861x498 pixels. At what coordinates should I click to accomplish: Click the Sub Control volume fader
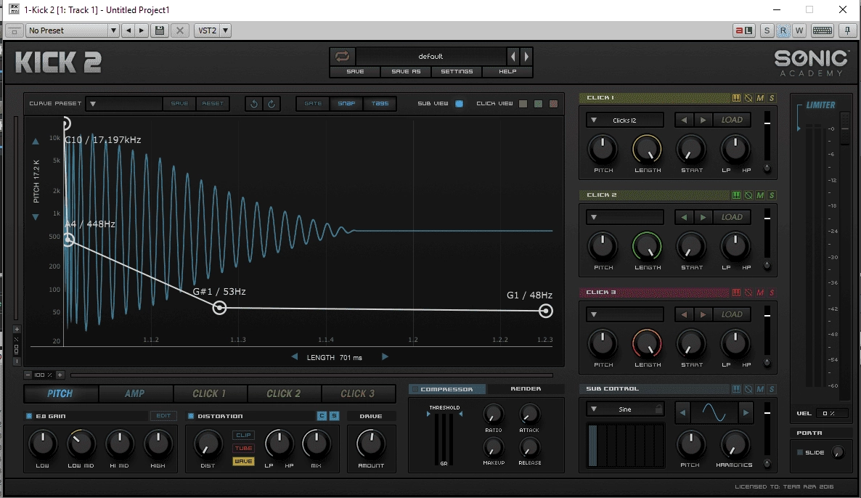click(767, 430)
